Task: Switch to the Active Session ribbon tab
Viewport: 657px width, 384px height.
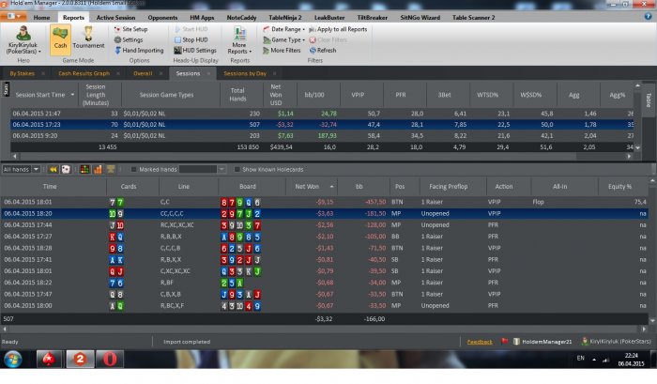Action: [115, 18]
